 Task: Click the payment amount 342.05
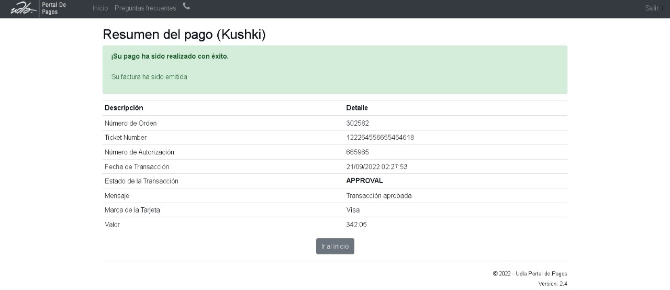coord(355,225)
